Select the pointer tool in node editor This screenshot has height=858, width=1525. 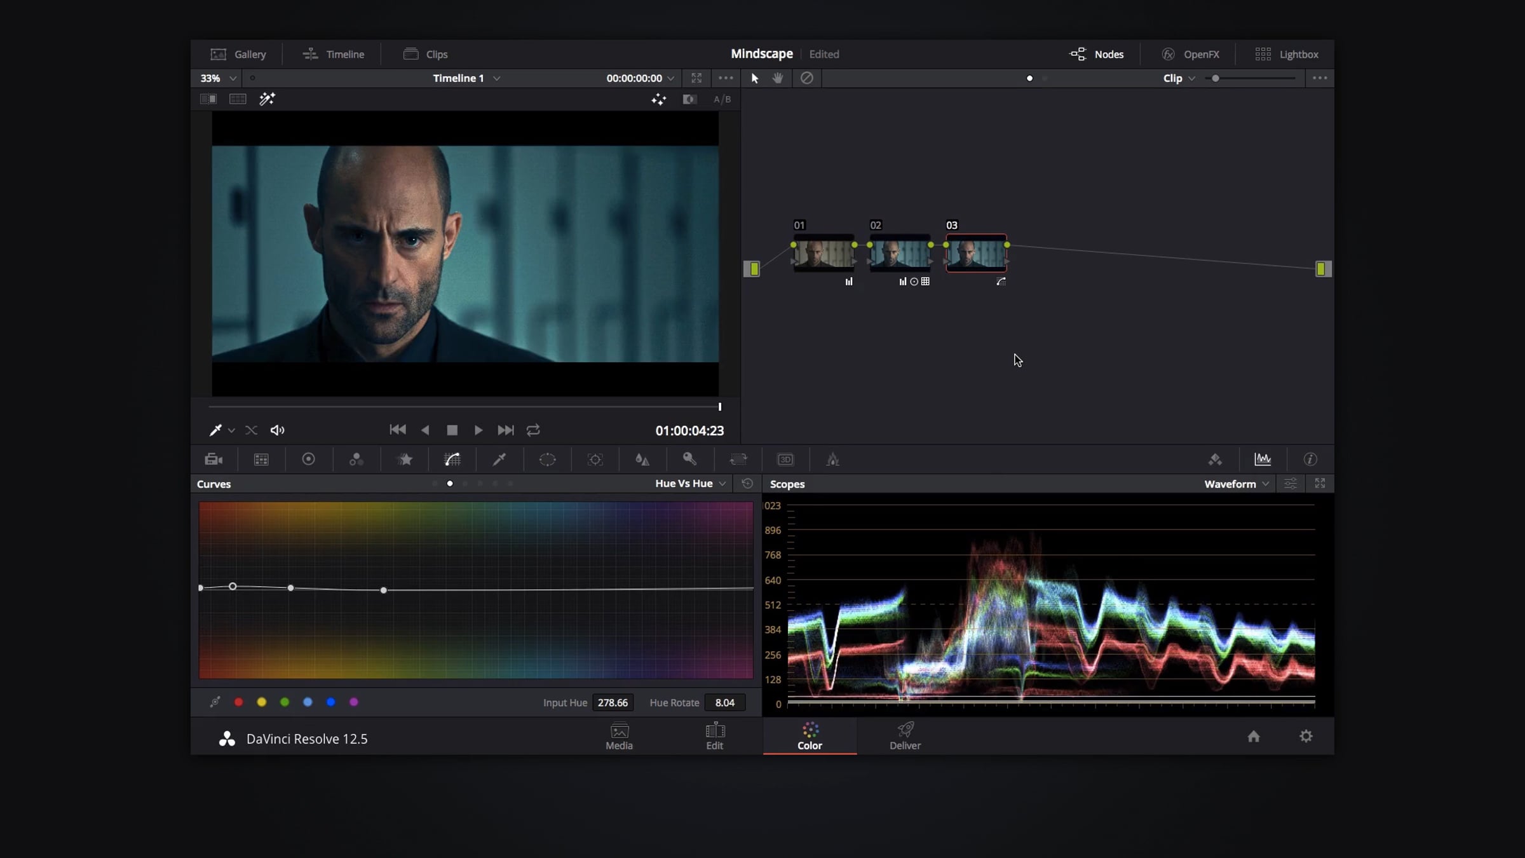tap(755, 78)
